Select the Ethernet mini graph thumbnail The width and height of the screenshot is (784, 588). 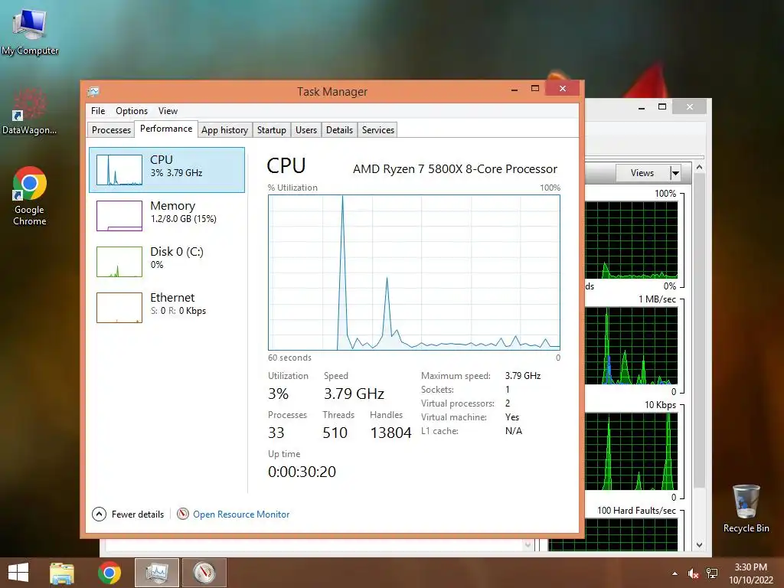click(119, 308)
